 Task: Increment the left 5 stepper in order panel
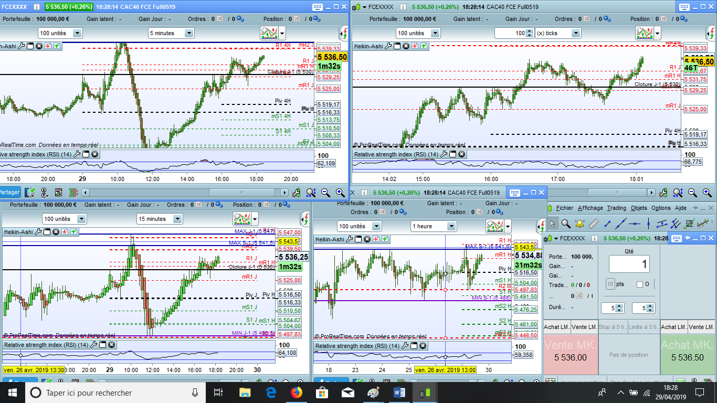619,306
